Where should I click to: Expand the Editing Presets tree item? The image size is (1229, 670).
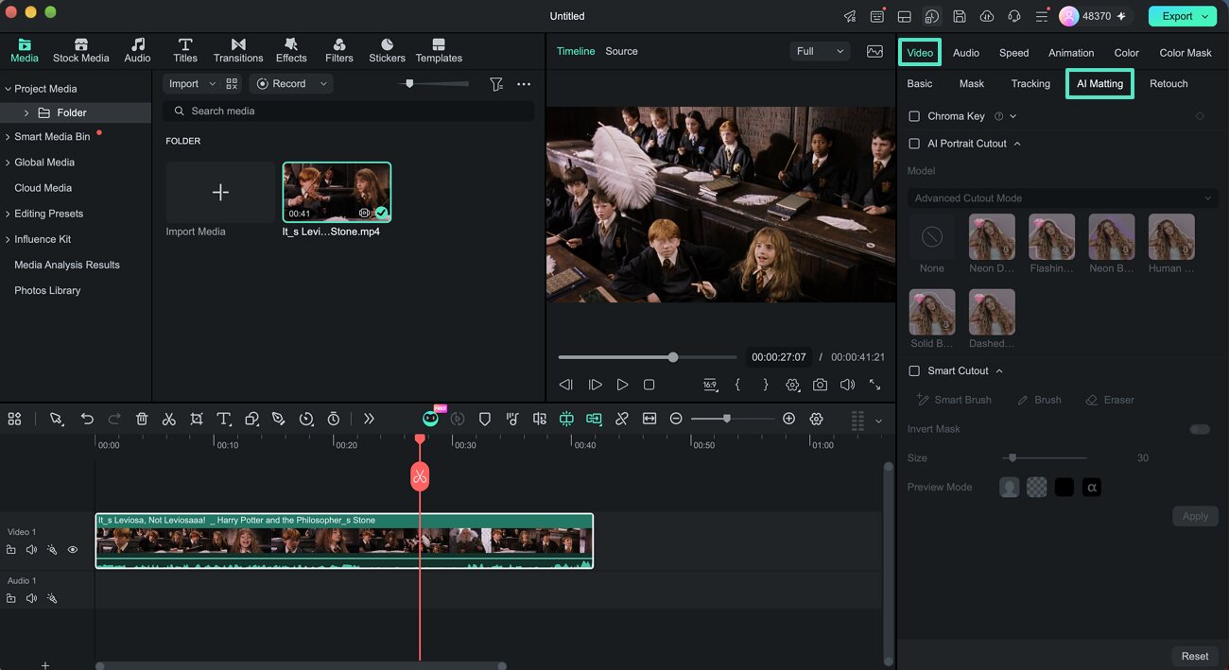point(8,214)
